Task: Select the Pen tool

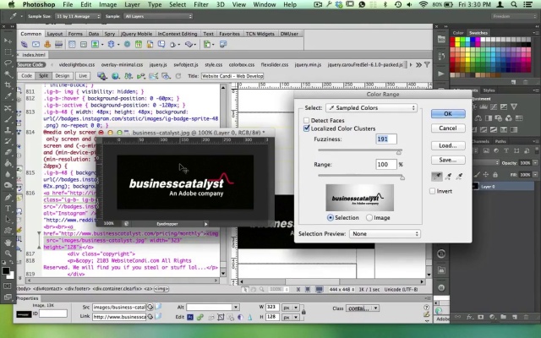Action: click(8, 197)
